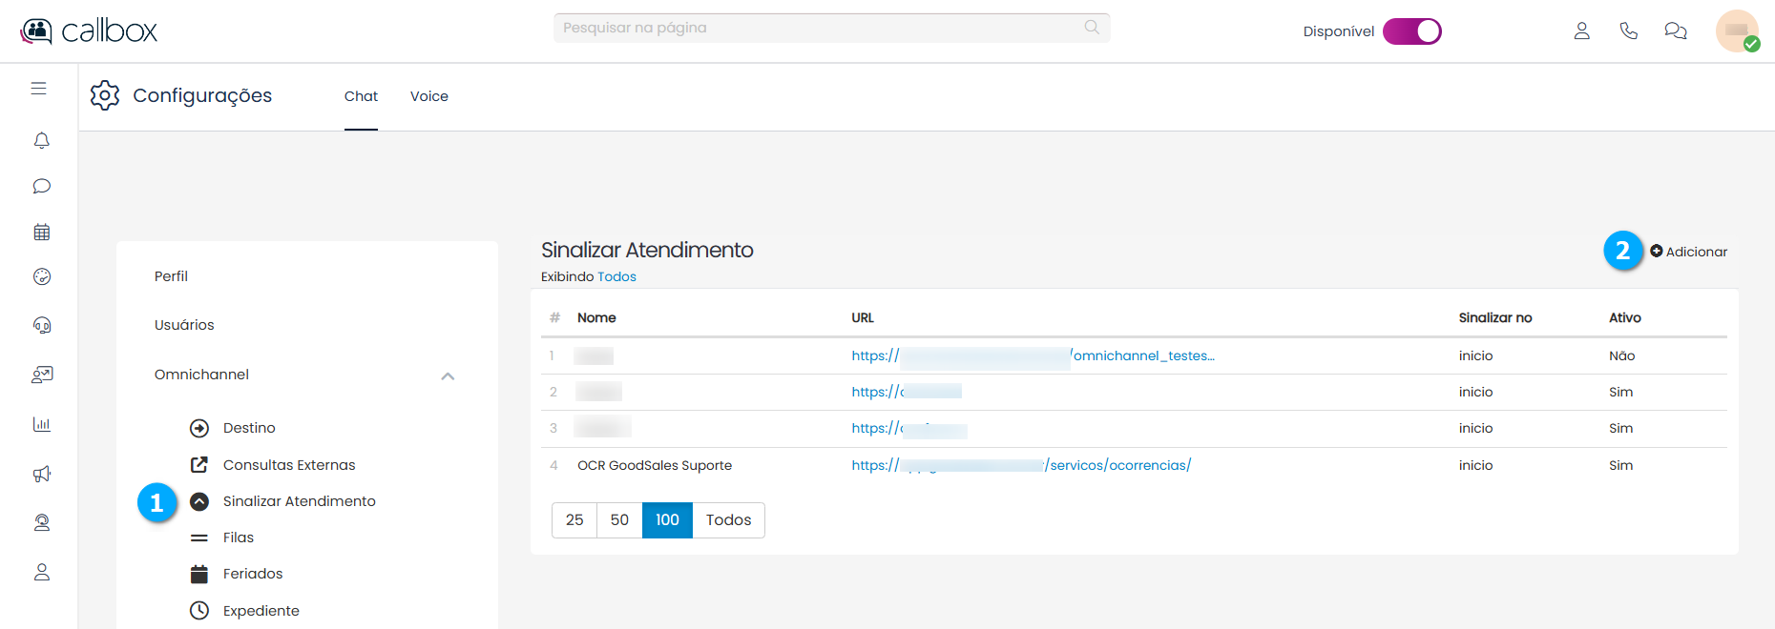The image size is (1775, 629).
Task: Open the OCR GoodSales Suporte URL link
Action: pos(1021,465)
